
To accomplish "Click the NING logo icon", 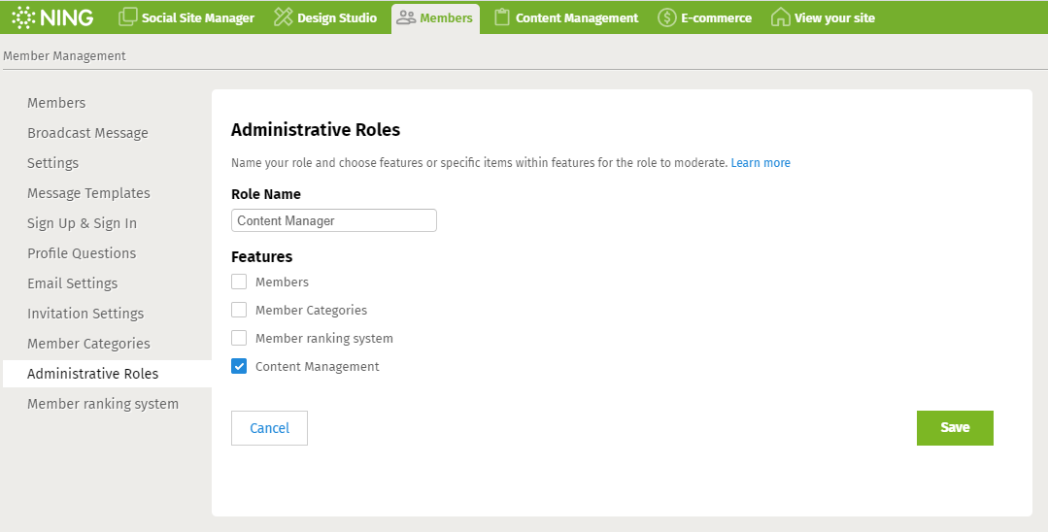I will coord(23,17).
